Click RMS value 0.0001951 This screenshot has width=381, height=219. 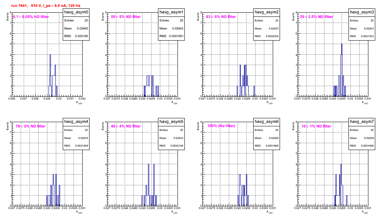pyautogui.click(x=177, y=36)
